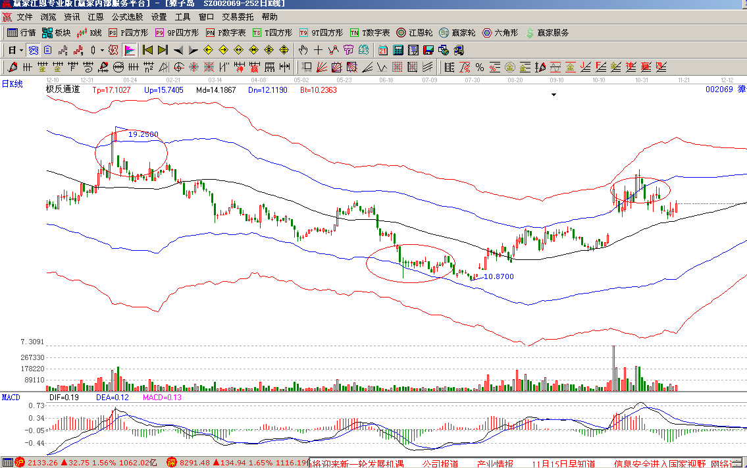Open the 六角形 hexagon chart tool
747x468 pixels.
coord(500,32)
